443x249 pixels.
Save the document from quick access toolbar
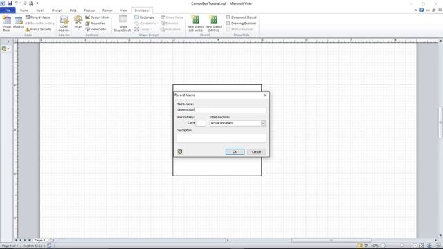10,3
